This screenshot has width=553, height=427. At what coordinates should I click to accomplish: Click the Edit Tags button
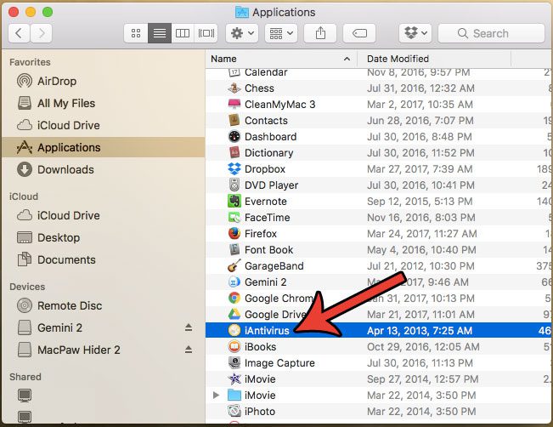pos(358,33)
